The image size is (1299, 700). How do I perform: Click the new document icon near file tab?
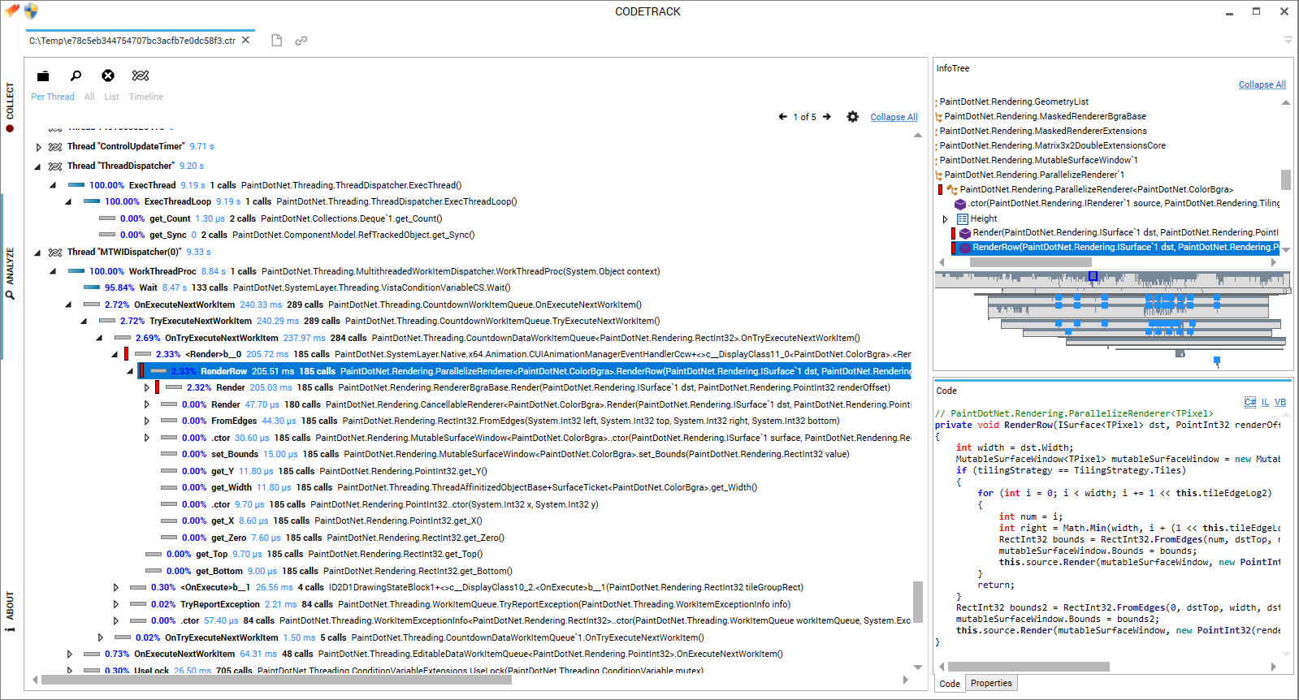[x=276, y=41]
